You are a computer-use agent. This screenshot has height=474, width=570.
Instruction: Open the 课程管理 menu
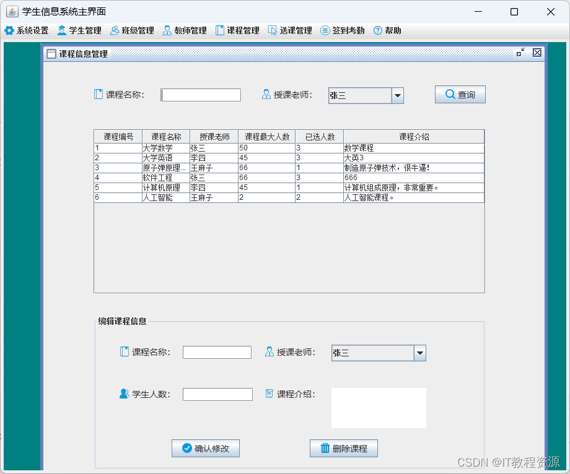238,30
